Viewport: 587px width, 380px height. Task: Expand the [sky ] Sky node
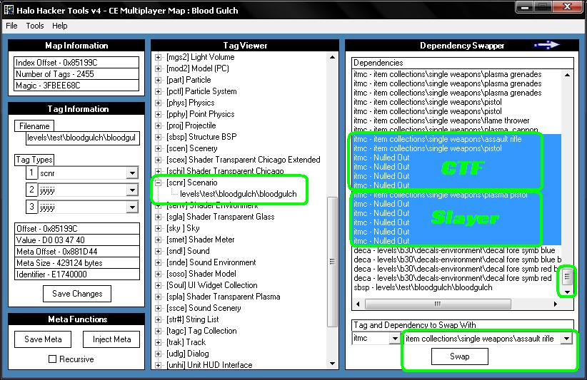point(159,228)
